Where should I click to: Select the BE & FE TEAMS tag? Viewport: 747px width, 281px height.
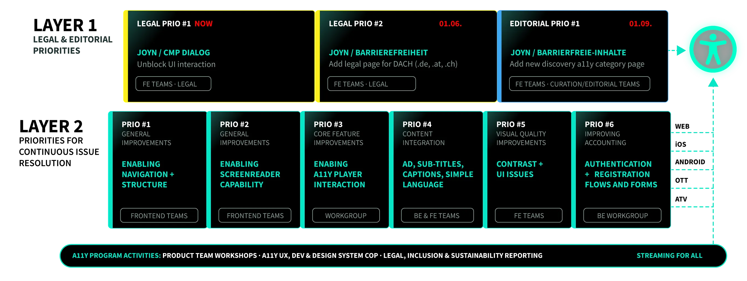click(x=437, y=215)
